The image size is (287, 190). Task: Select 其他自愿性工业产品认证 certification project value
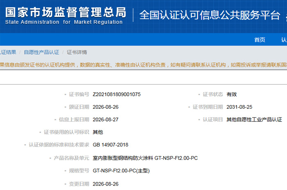[x=254, y=120]
